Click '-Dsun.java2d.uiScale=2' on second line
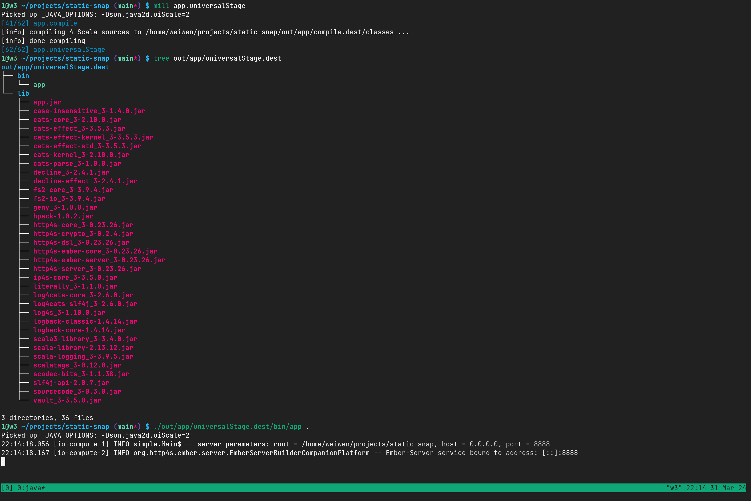The image size is (751, 501). [145, 15]
